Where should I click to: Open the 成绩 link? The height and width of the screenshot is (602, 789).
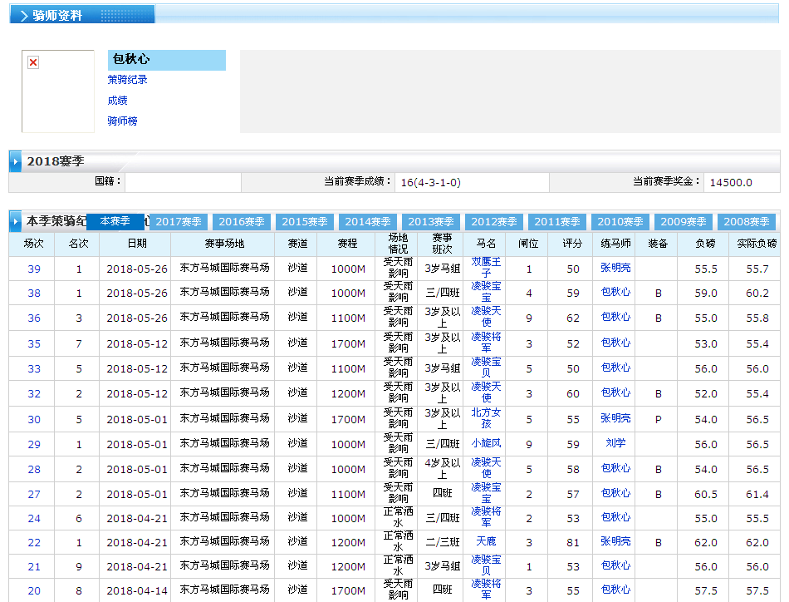pos(117,101)
